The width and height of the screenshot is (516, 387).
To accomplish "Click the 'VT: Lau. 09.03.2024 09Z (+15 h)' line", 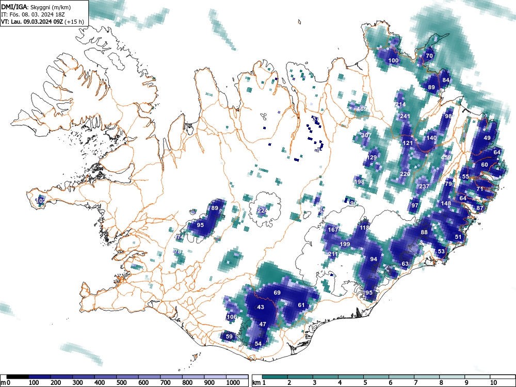I will point(42,22).
